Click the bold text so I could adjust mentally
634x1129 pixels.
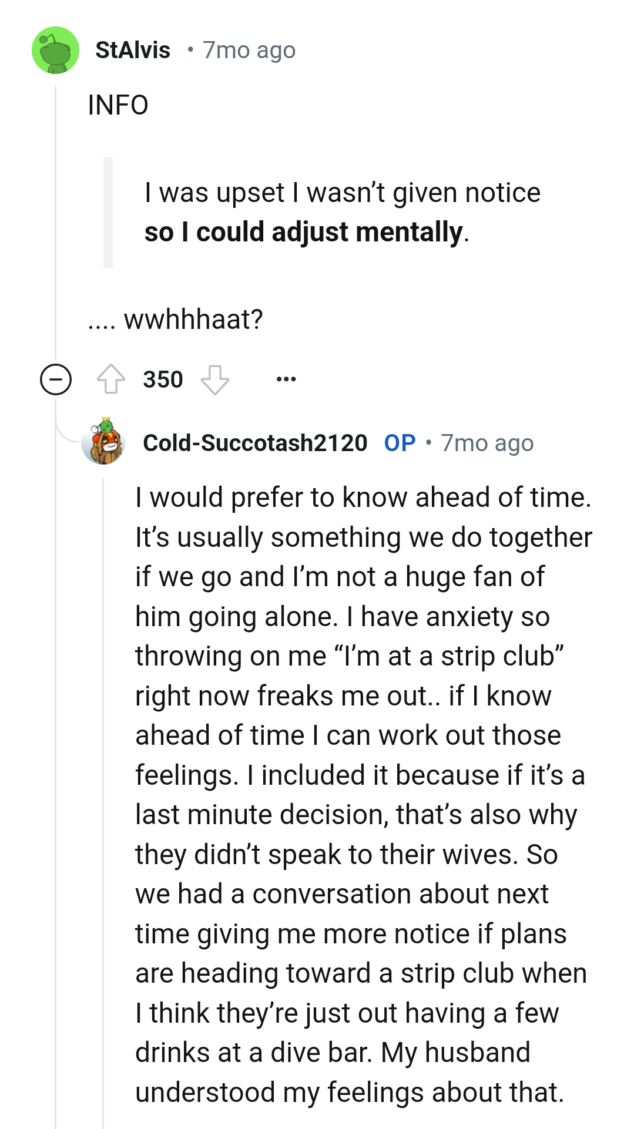303,231
